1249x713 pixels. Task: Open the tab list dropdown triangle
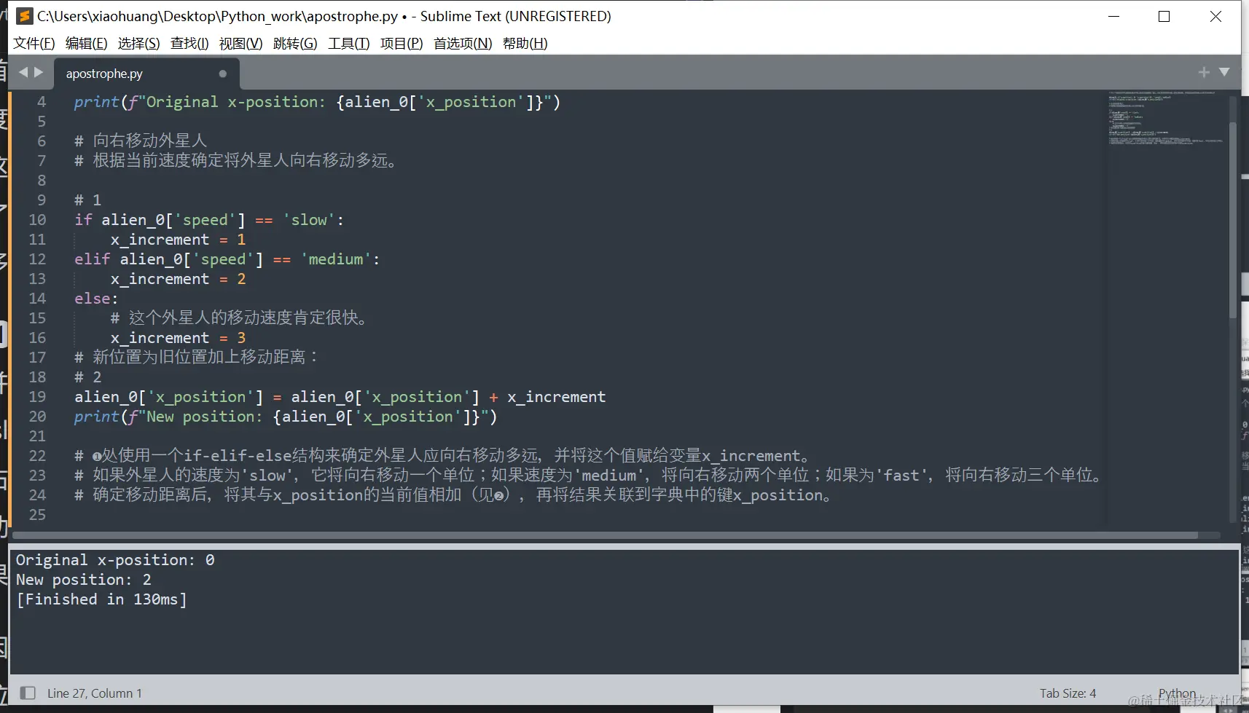pos(1224,72)
